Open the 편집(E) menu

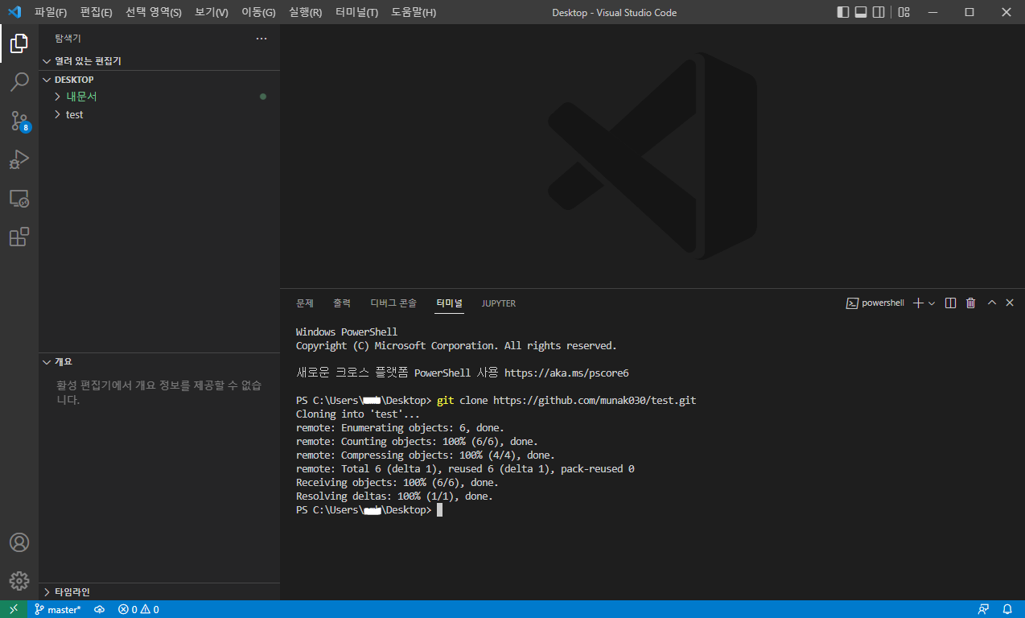[x=97, y=12]
